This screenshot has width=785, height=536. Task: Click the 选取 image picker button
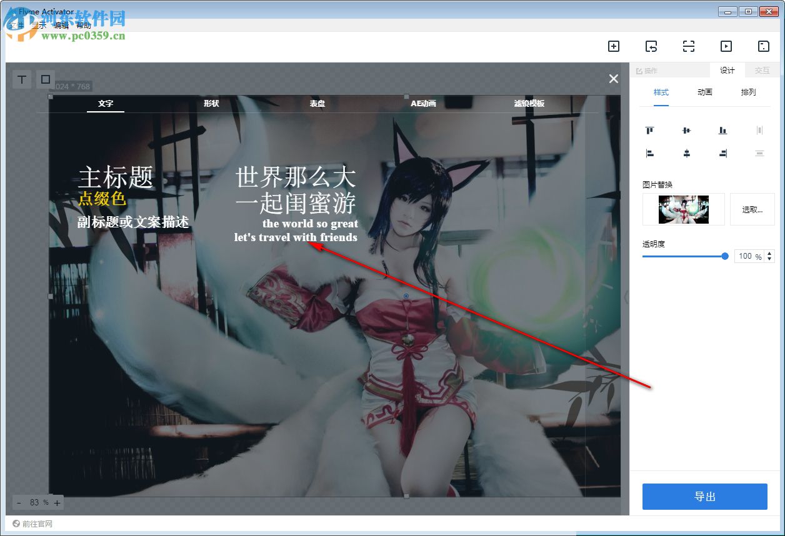pos(752,209)
